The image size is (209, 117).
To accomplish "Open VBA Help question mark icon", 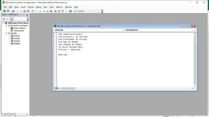I will (x=71, y=11).
